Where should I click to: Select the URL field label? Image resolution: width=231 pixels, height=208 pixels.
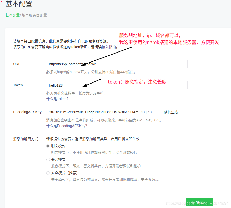coord(17,64)
